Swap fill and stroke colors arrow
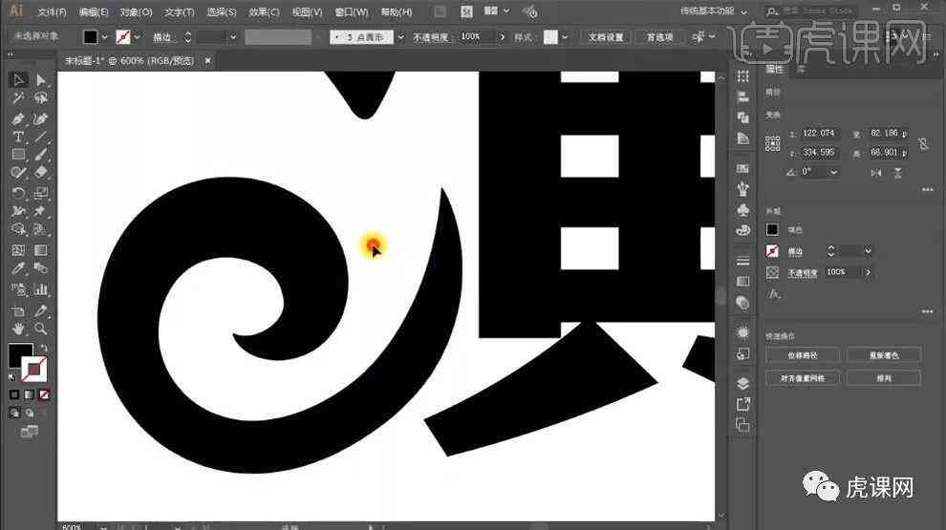Screen dimensions: 946x530 coord(43,349)
